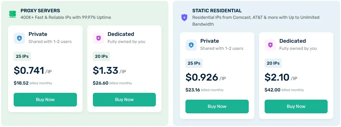Buy the $0.926 per IP Private plan
Screen dimensions: 341x127
click(217, 106)
